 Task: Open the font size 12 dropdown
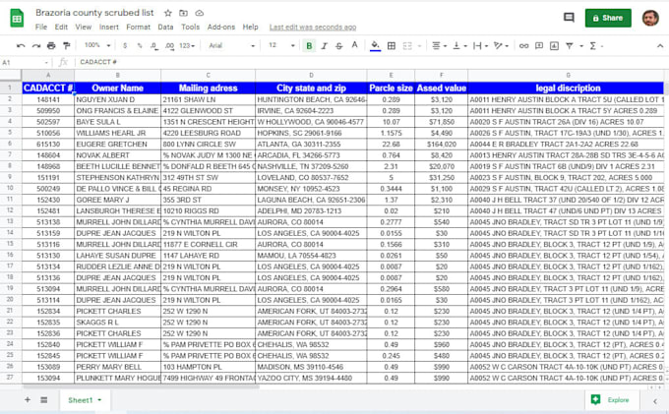pyautogui.click(x=281, y=45)
